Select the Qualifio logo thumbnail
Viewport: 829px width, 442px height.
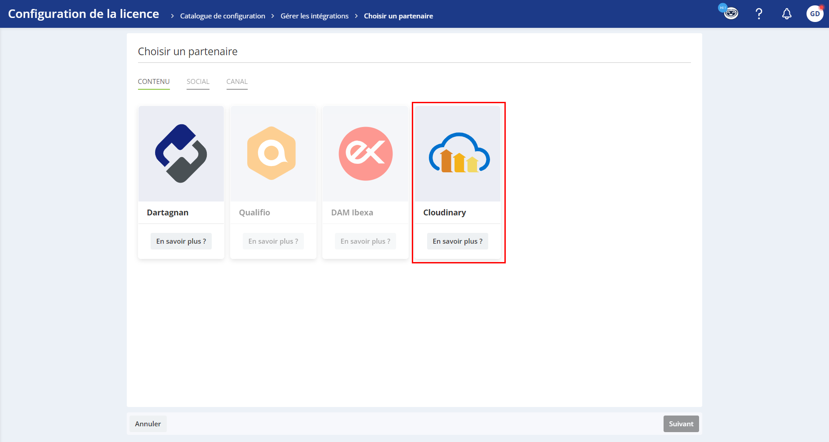coord(273,153)
